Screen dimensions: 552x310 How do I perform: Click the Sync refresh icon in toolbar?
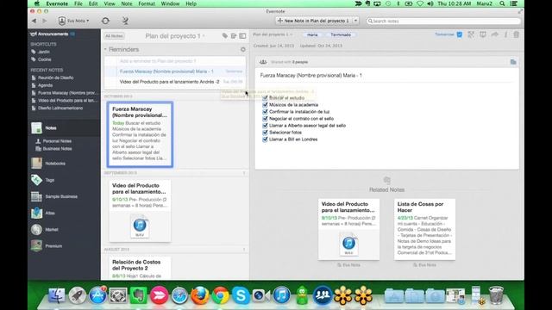(105, 21)
